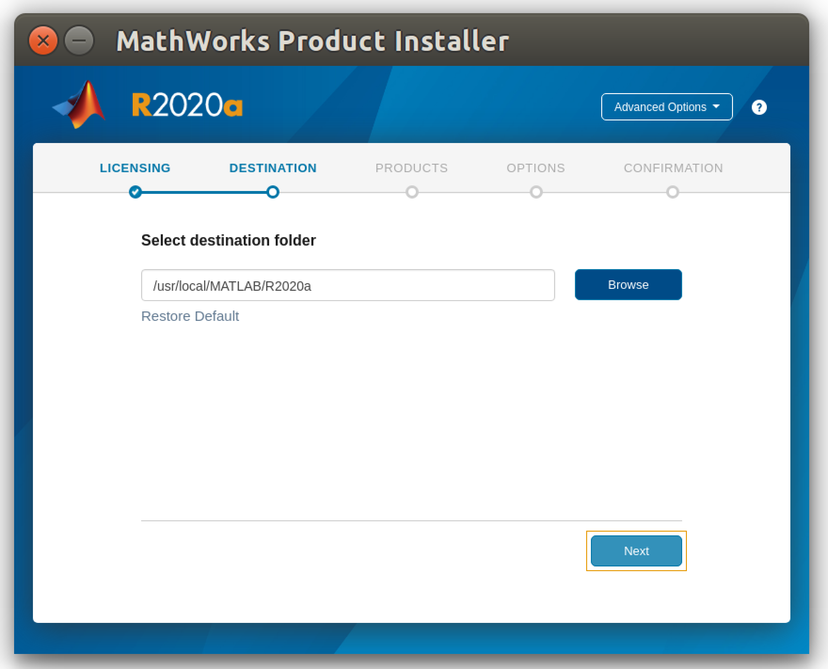The image size is (828, 669).
Task: Go to the PRODUCTS step label
Action: pyautogui.click(x=412, y=168)
